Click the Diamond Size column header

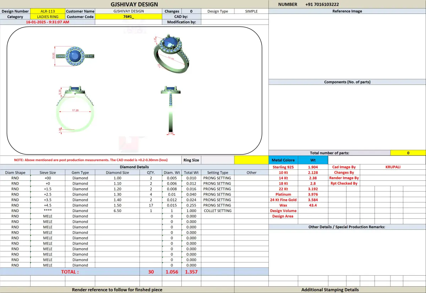pyautogui.click(x=118, y=173)
